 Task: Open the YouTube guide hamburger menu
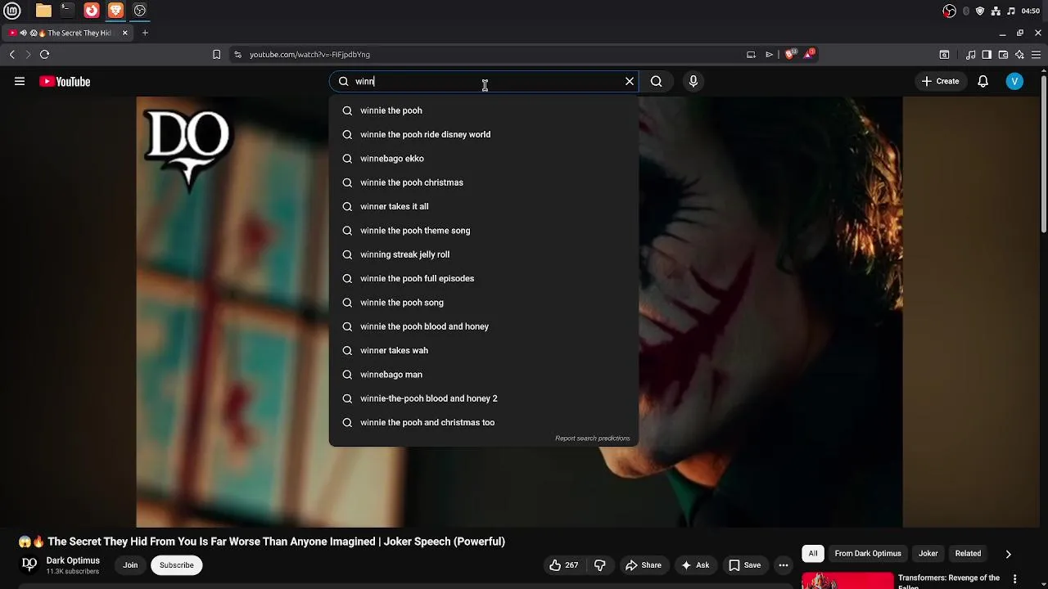(x=20, y=81)
